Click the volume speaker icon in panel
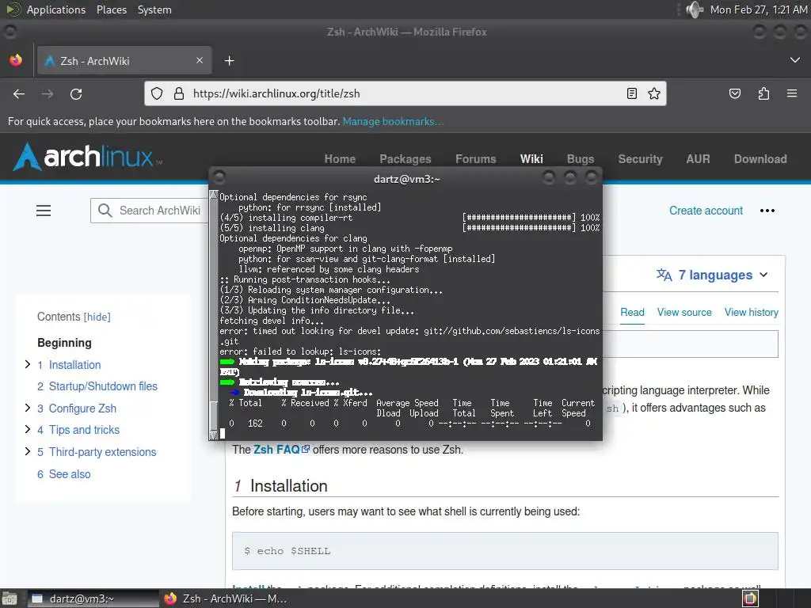 pyautogui.click(x=694, y=9)
